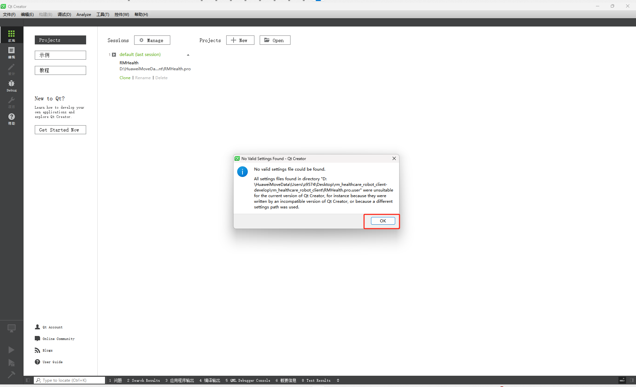Open the 控件(W) menu
The height and width of the screenshot is (387, 636).
(122, 14)
